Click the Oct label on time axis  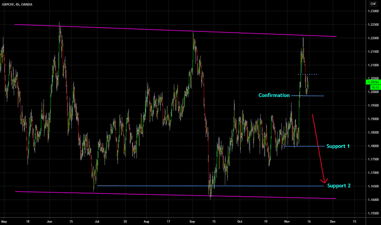tap(240, 222)
